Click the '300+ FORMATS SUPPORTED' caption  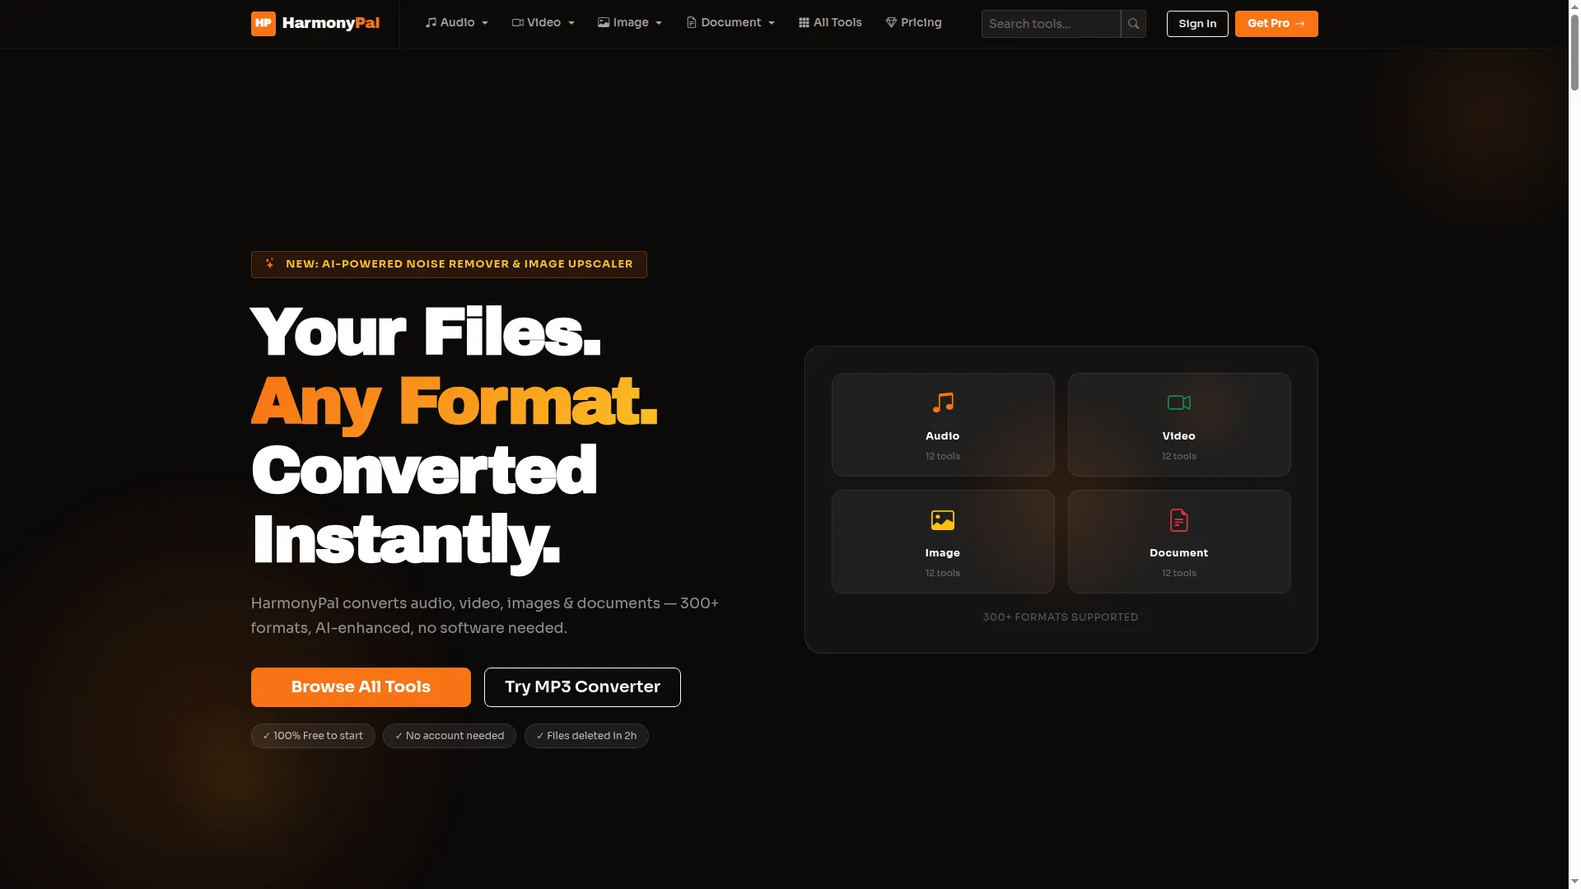[x=1061, y=617]
